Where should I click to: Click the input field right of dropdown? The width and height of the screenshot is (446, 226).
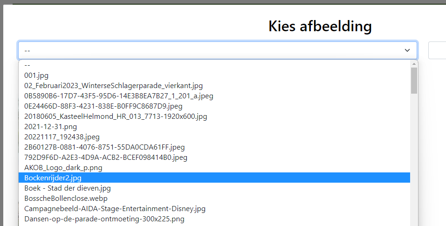(437, 50)
